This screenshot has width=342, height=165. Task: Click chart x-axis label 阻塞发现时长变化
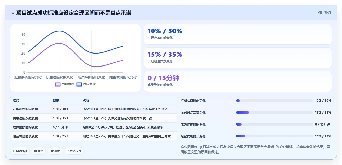click(x=123, y=77)
